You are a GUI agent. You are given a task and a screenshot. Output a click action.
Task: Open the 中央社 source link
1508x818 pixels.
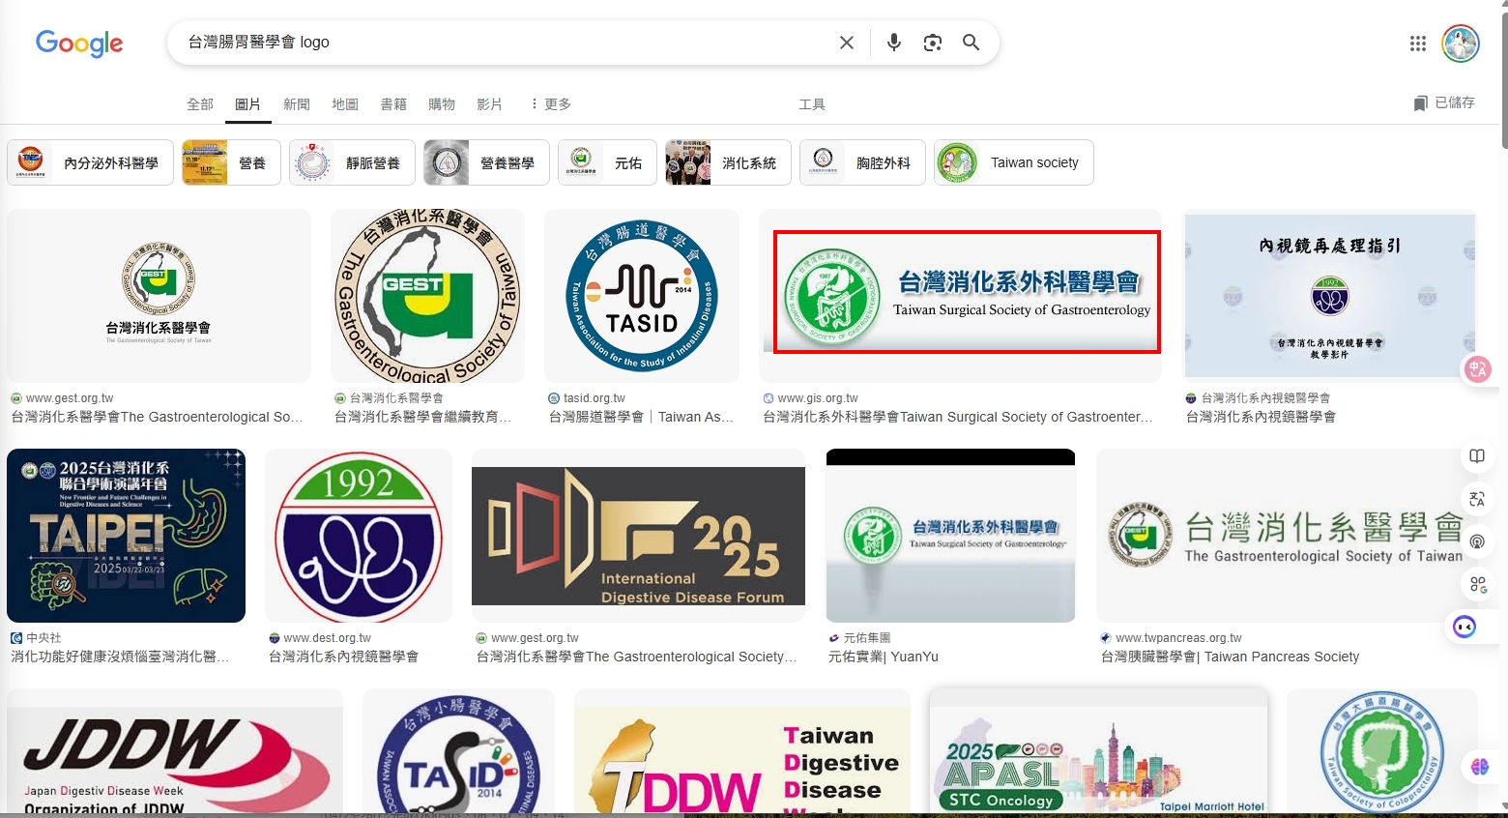(36, 638)
